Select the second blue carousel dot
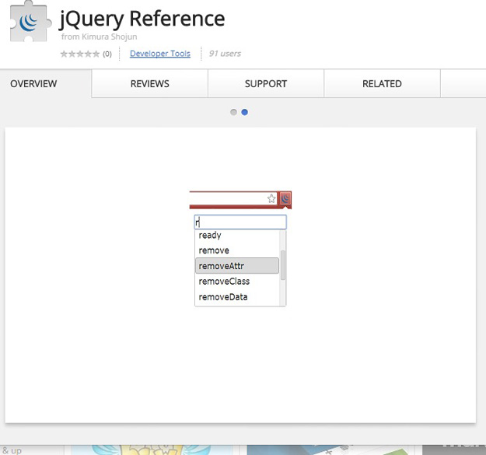486x455 pixels. coord(244,112)
